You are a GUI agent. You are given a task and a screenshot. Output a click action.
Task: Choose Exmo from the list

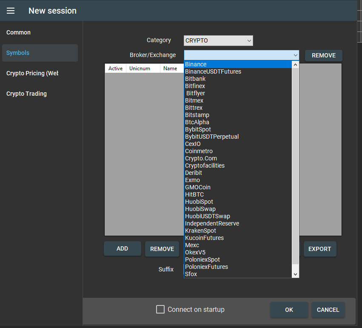[x=238, y=180]
